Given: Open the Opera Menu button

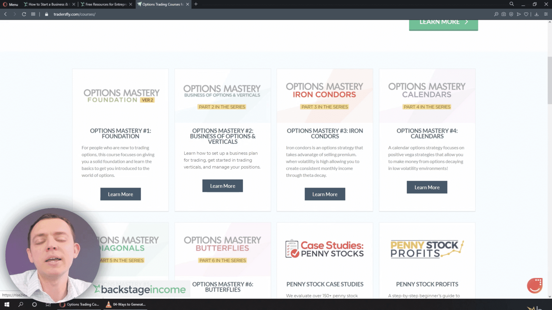Looking at the screenshot, I should coord(10,4).
